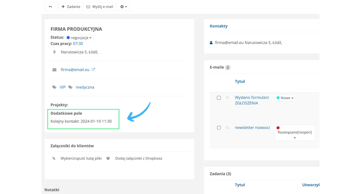This screenshot has width=361, height=194.
Task: Tick checkbox for Wysłano formularz ZGŁOSZENIA
Action: [219, 98]
